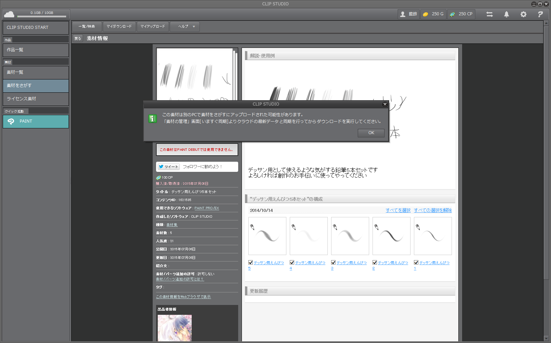Click the すべての選択を解除 link
The height and width of the screenshot is (343, 551).
433,211
